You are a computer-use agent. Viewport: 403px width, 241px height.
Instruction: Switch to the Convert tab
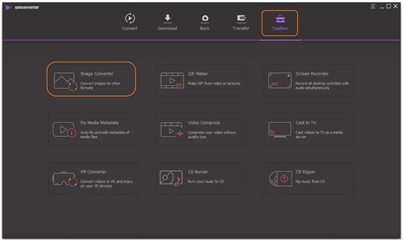tap(130, 22)
